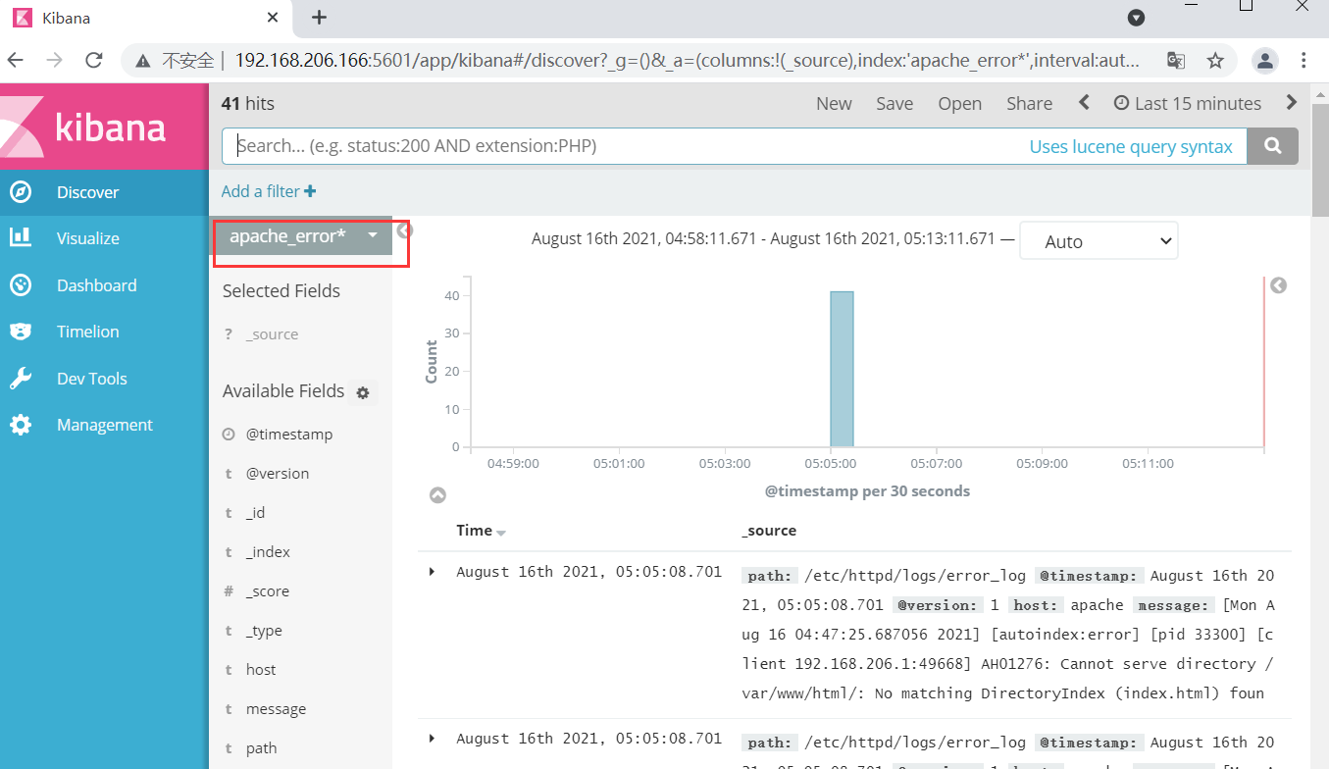
Task: Select the @timestamp field
Action: click(289, 435)
